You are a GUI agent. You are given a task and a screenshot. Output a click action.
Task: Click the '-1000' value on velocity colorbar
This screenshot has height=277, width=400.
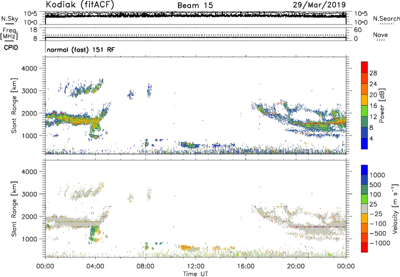click(x=380, y=243)
